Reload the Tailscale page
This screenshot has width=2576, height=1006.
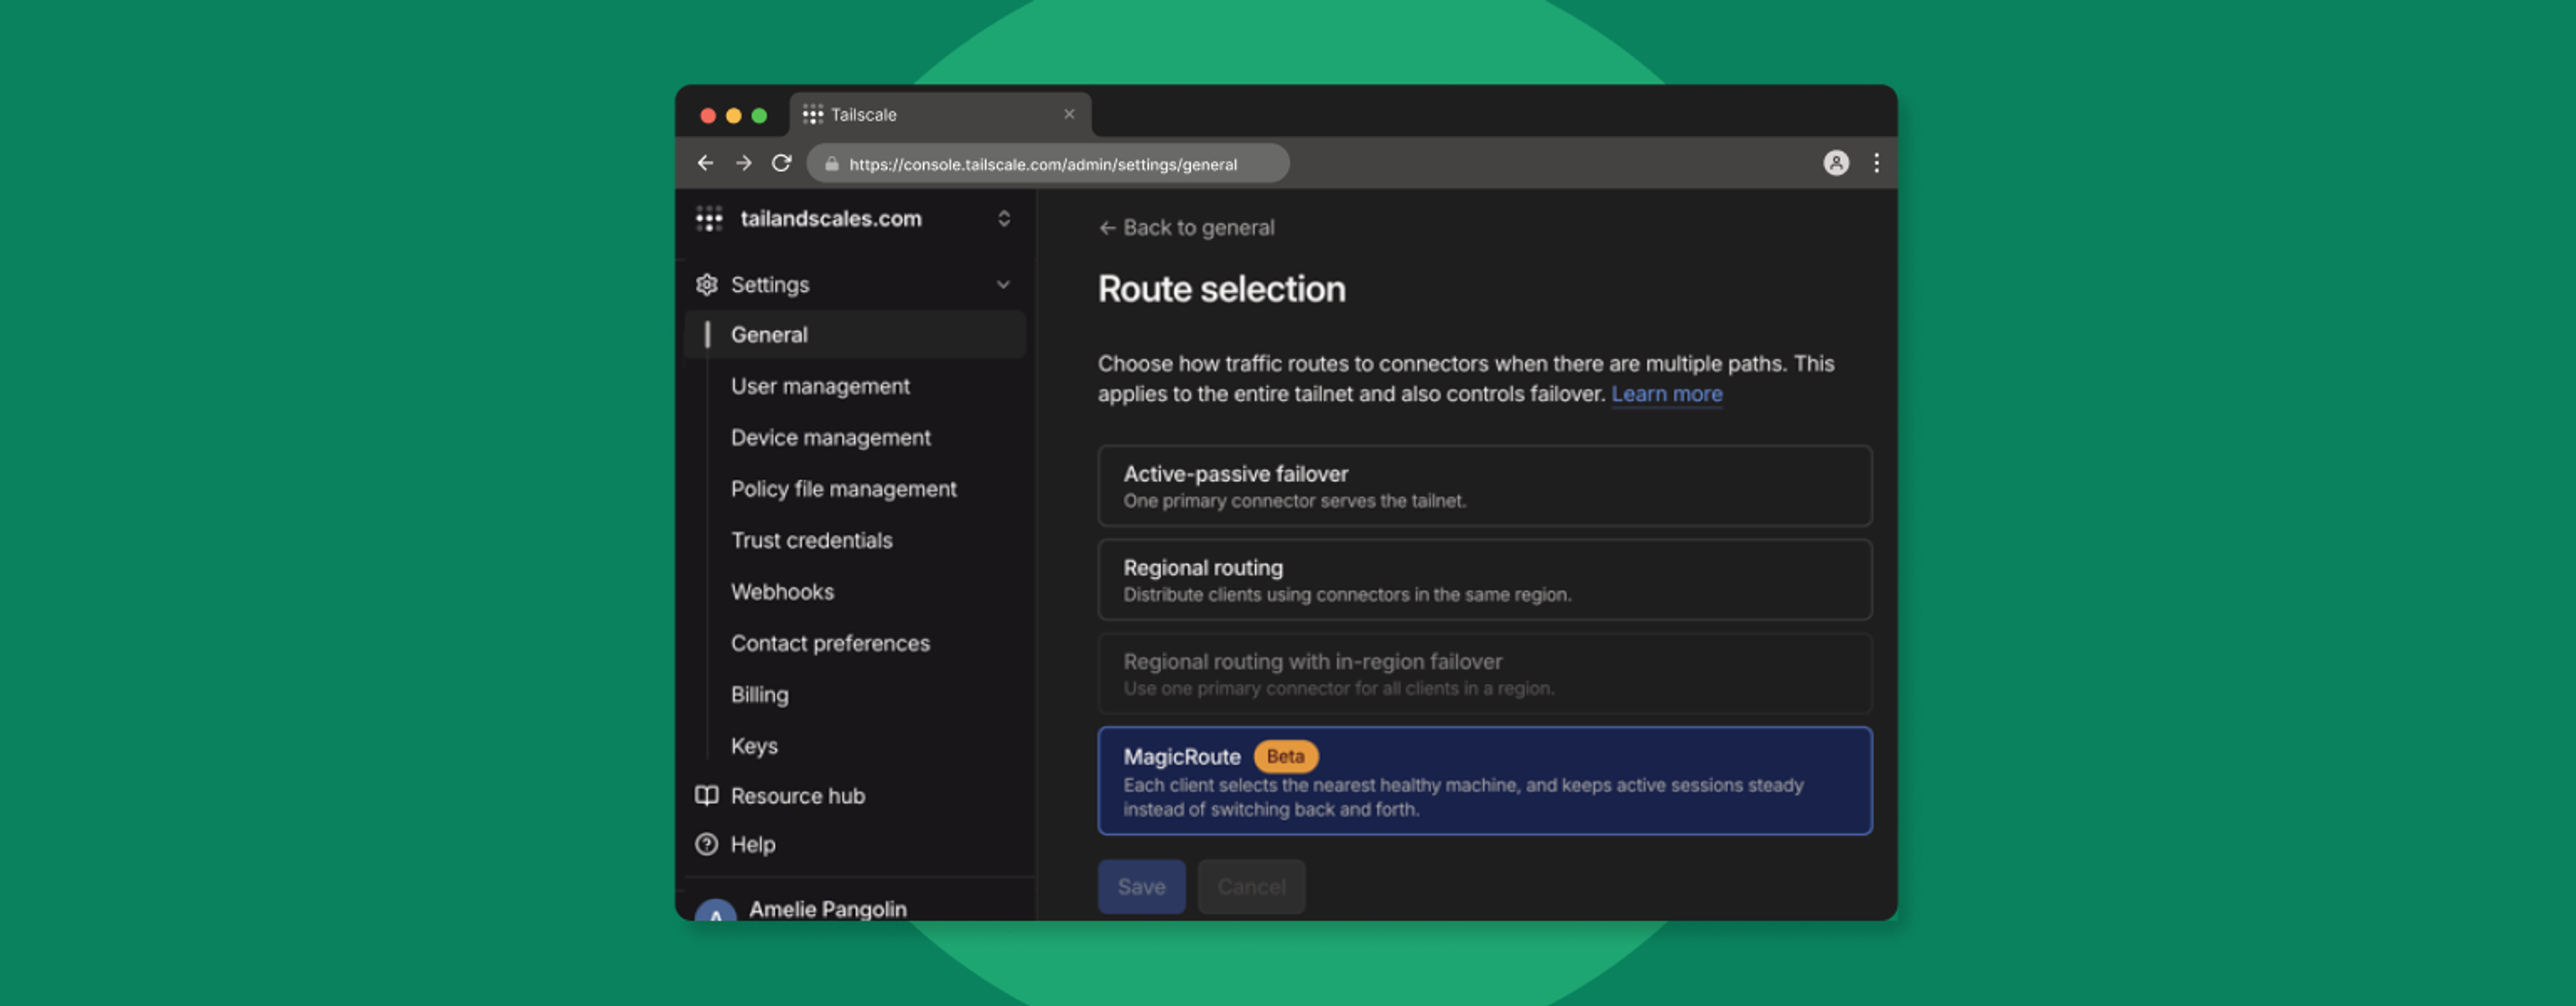tap(781, 163)
